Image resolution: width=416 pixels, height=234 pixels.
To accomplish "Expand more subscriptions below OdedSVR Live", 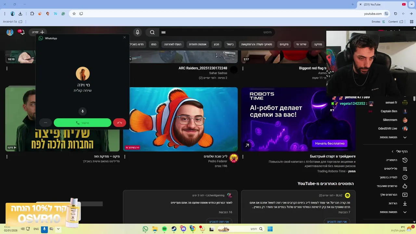I will pos(393,137).
